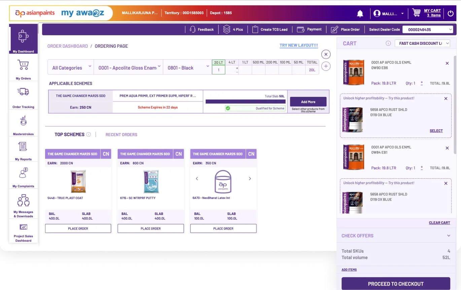Adjust the quantity stepper for 0W84 EB1

tap(422, 168)
